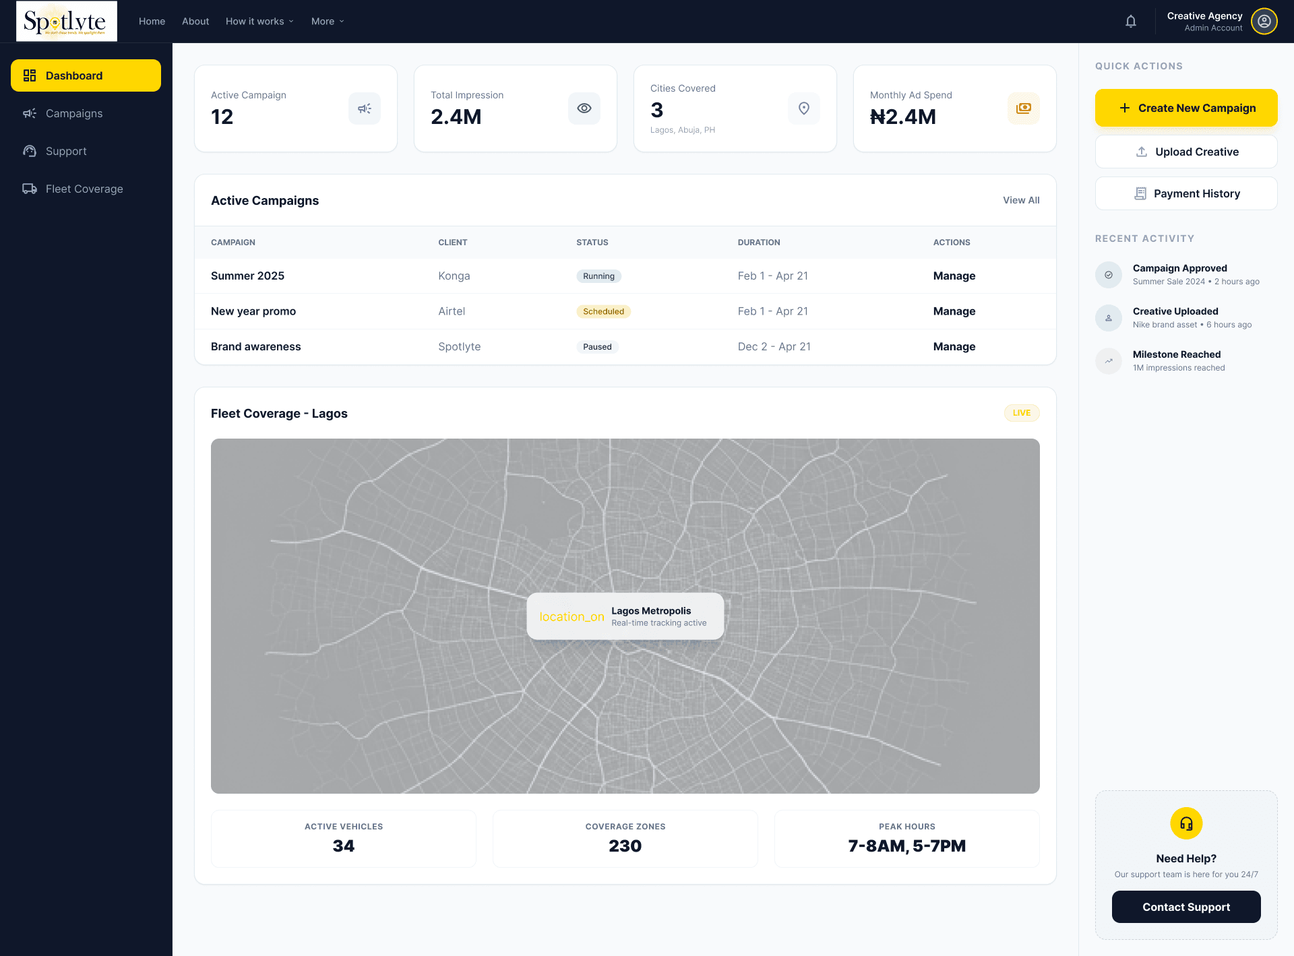
Task: Click the Coverage Zones 230 stat
Action: tap(625, 839)
